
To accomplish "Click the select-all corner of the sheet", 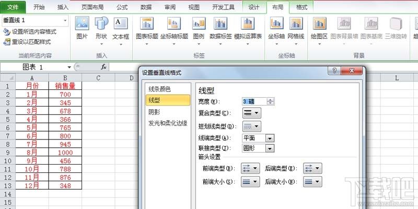I will [x=8, y=78].
